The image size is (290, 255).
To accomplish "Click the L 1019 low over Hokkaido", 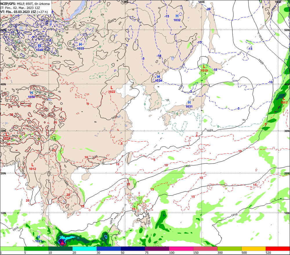I will tap(204, 68).
